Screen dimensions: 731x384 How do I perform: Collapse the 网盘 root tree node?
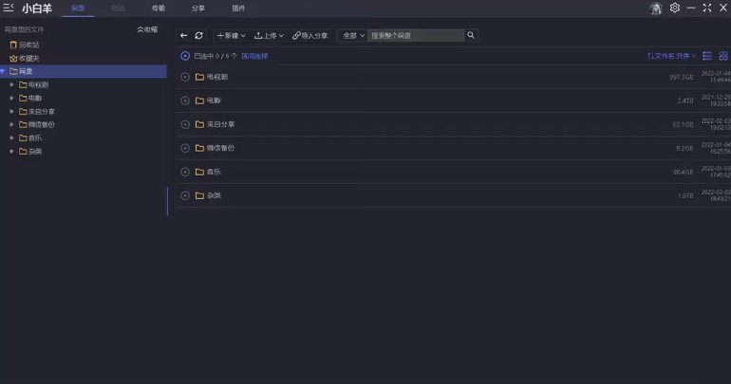pyautogui.click(x=3, y=71)
